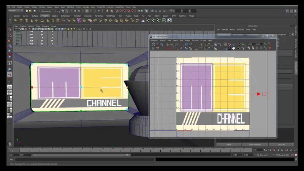Viewport: 304px width, 171px height.
Task: Select the Scale tool in toolbox
Action: coord(10,57)
